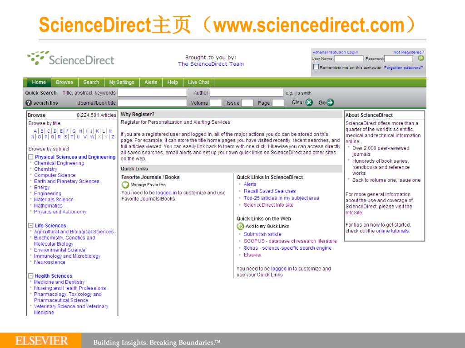The height and width of the screenshot is (348, 465).
Task: Click Scirus science-specific search engine link
Action: 287,248
